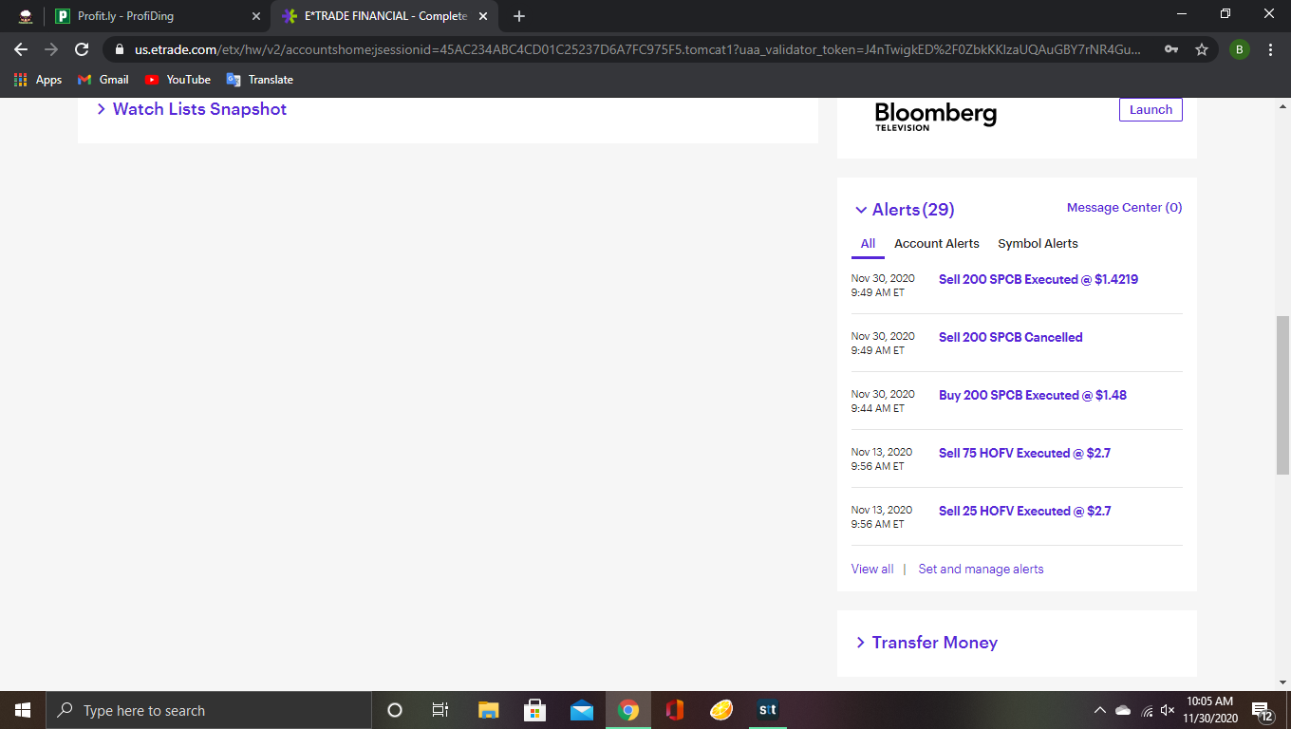The height and width of the screenshot is (729, 1291).
Task: Open the Wi-Fi network tray icon
Action: [x=1147, y=710]
